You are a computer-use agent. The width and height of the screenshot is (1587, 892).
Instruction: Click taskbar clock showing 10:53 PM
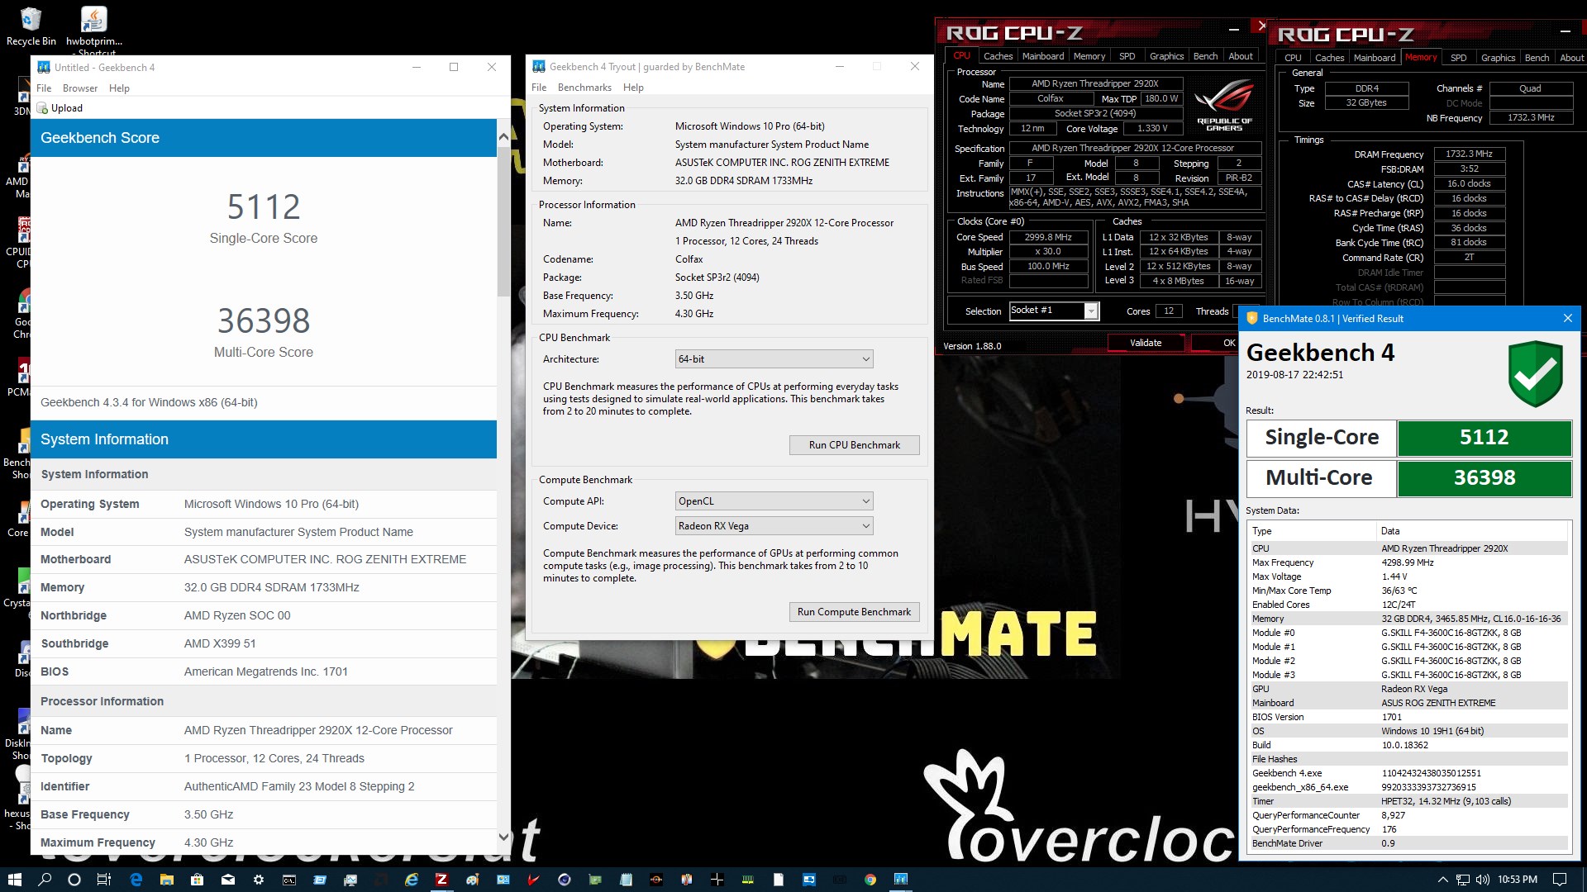(1517, 880)
